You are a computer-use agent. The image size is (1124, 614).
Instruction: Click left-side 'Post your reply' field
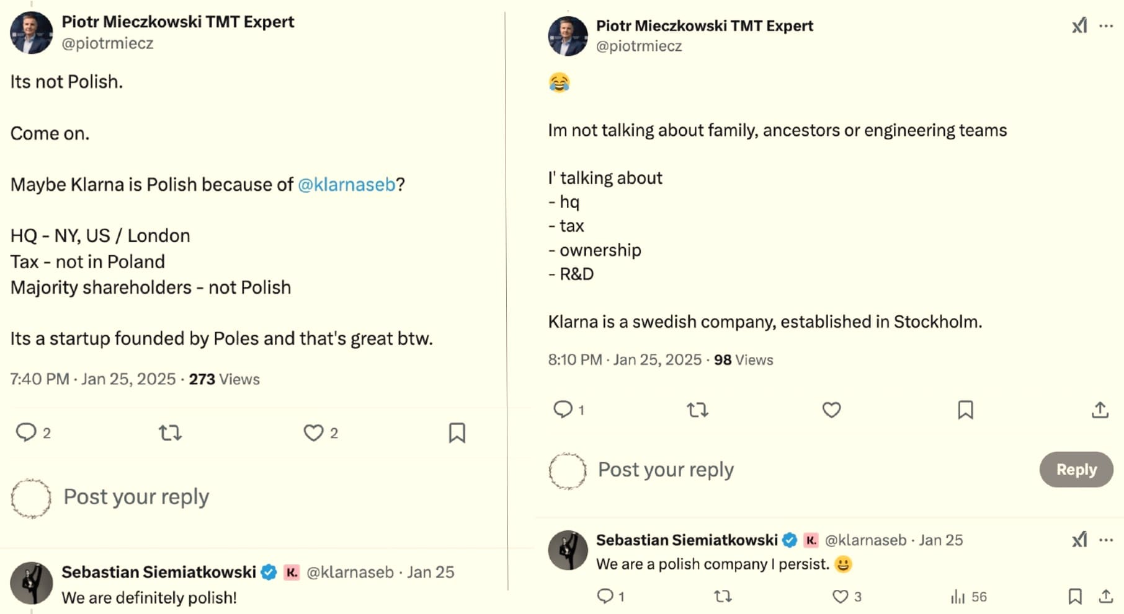136,496
